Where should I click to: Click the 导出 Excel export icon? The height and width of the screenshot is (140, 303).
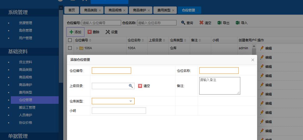tap(220, 23)
